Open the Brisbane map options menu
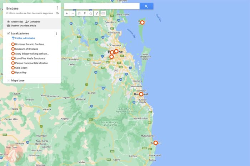This screenshot has width=250, height=166. coord(57,8)
